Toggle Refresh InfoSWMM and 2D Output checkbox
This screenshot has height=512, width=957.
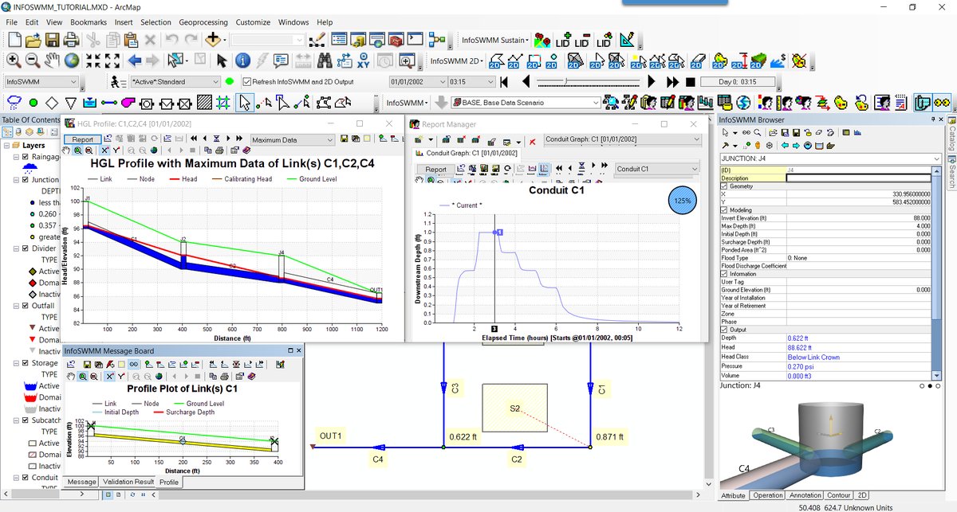247,81
